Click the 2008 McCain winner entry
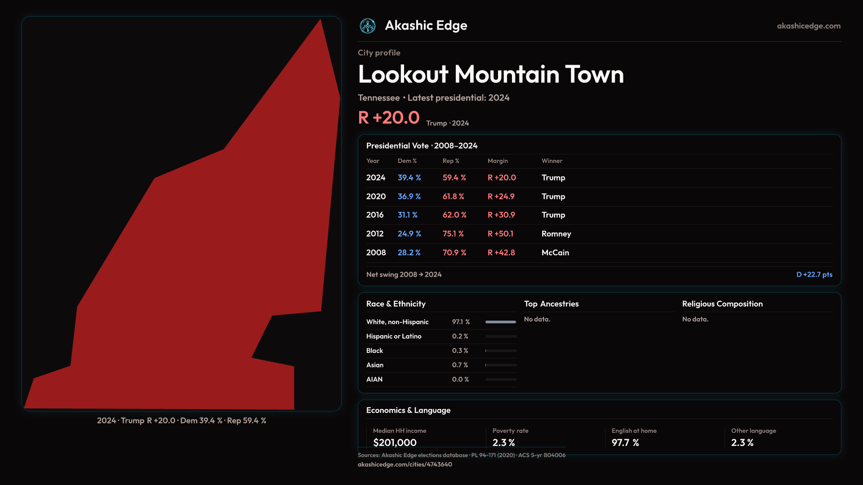Screen dimensions: 863x485 click(x=555, y=253)
